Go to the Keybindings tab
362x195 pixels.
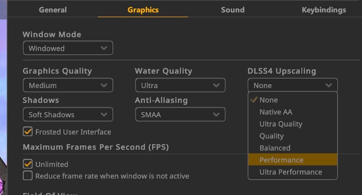coord(324,10)
